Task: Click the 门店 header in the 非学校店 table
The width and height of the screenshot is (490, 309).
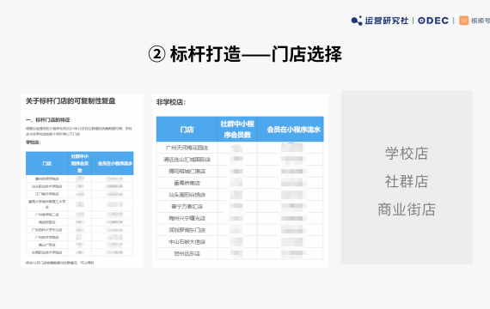Action: click(187, 130)
